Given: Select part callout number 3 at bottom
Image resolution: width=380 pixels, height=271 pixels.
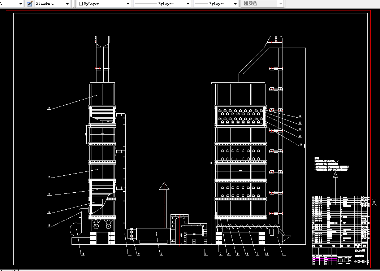Looking at the screenshot, I should [x=258, y=254].
